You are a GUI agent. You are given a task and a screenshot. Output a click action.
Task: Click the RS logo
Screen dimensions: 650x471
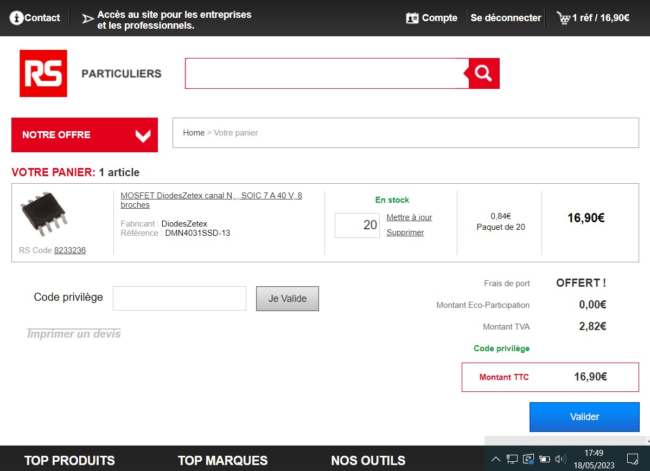coord(43,73)
